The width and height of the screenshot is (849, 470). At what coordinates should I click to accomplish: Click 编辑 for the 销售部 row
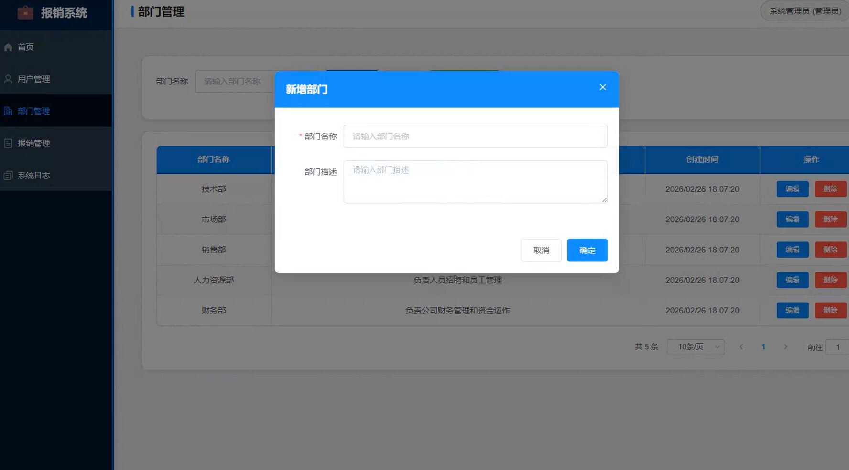(x=792, y=250)
